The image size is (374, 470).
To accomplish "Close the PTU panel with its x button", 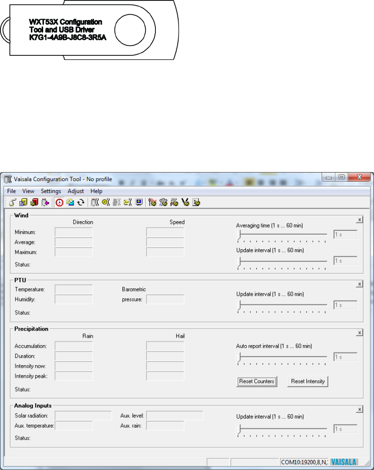I will [x=359, y=284].
